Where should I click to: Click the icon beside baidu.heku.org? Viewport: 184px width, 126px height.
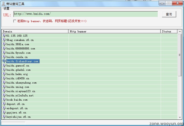(x=4, y=74)
